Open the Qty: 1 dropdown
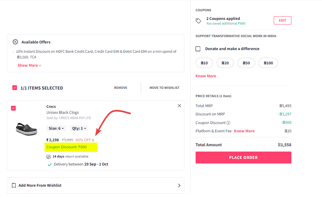This screenshot has height=198, width=322. tap(79, 128)
